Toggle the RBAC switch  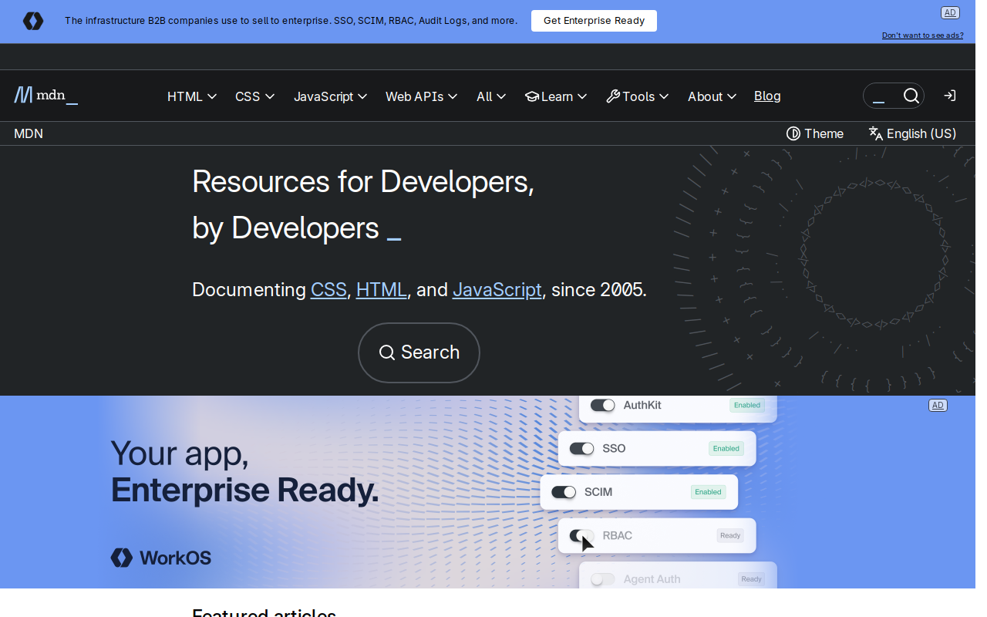click(x=582, y=535)
